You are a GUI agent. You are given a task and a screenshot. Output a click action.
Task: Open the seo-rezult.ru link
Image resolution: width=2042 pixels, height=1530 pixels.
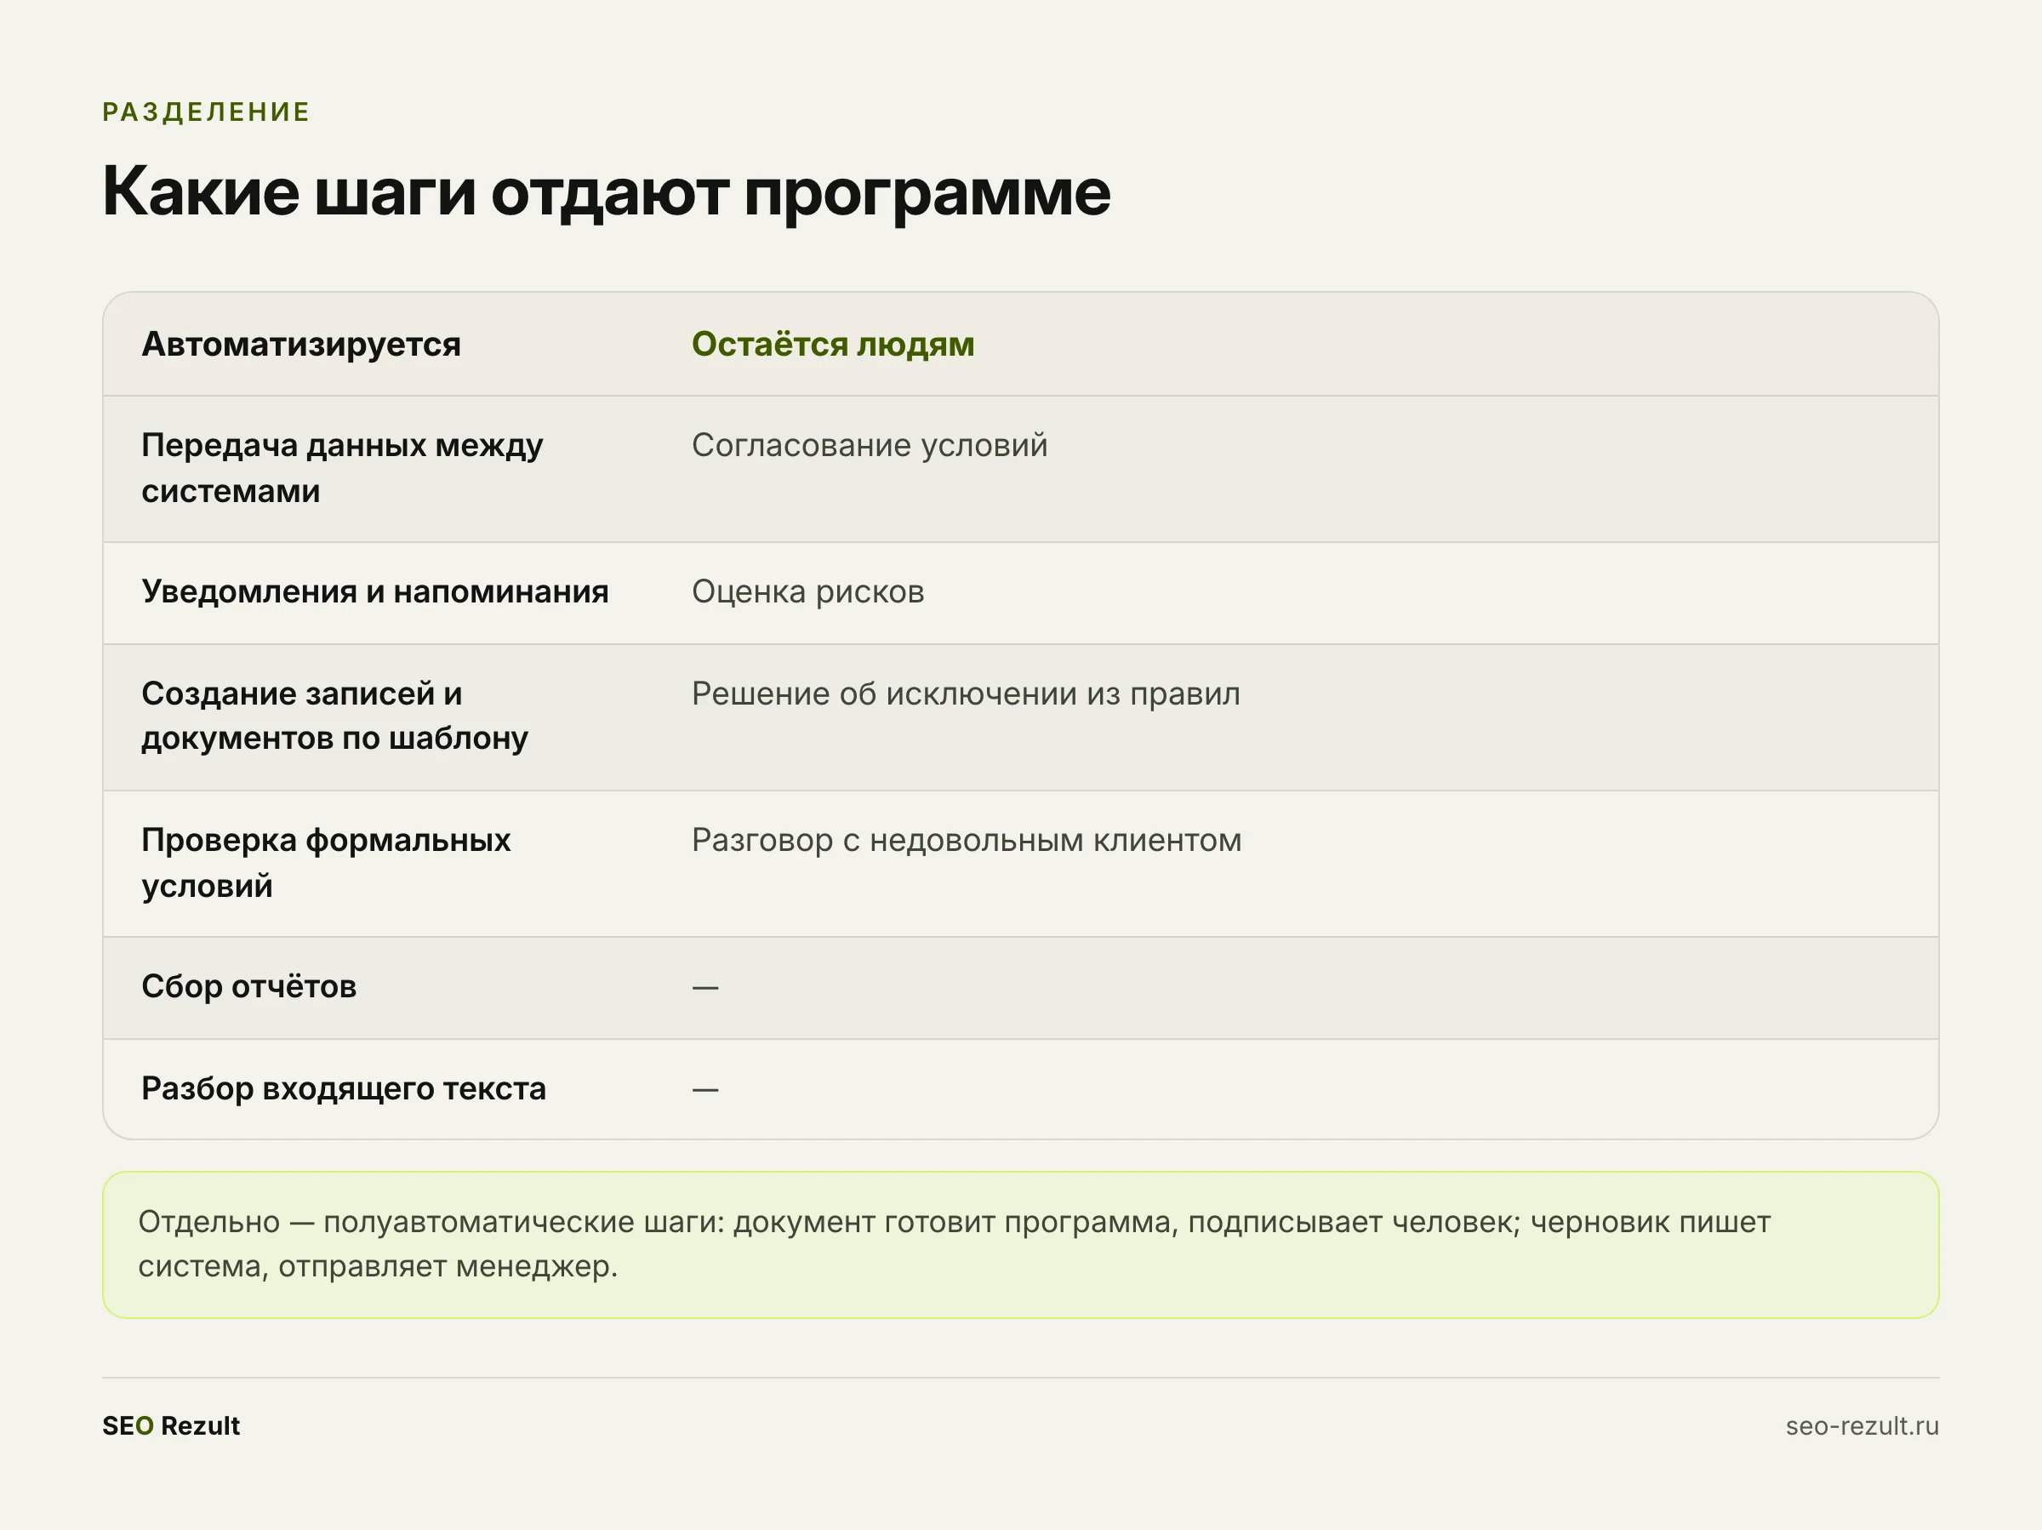[x=1862, y=1425]
